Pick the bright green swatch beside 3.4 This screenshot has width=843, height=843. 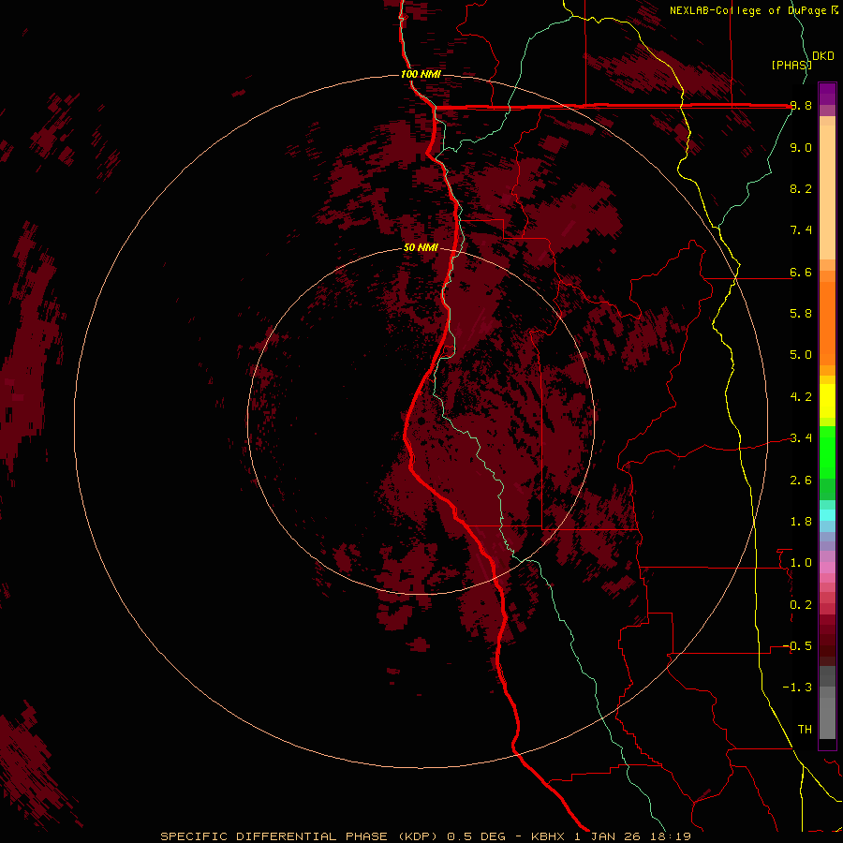point(827,451)
